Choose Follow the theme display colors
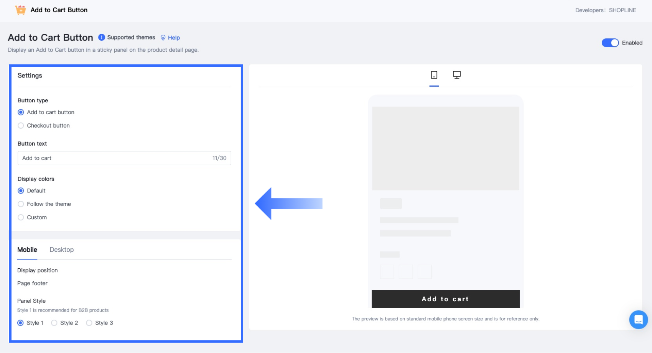Viewport: 652px width, 353px height. click(21, 204)
